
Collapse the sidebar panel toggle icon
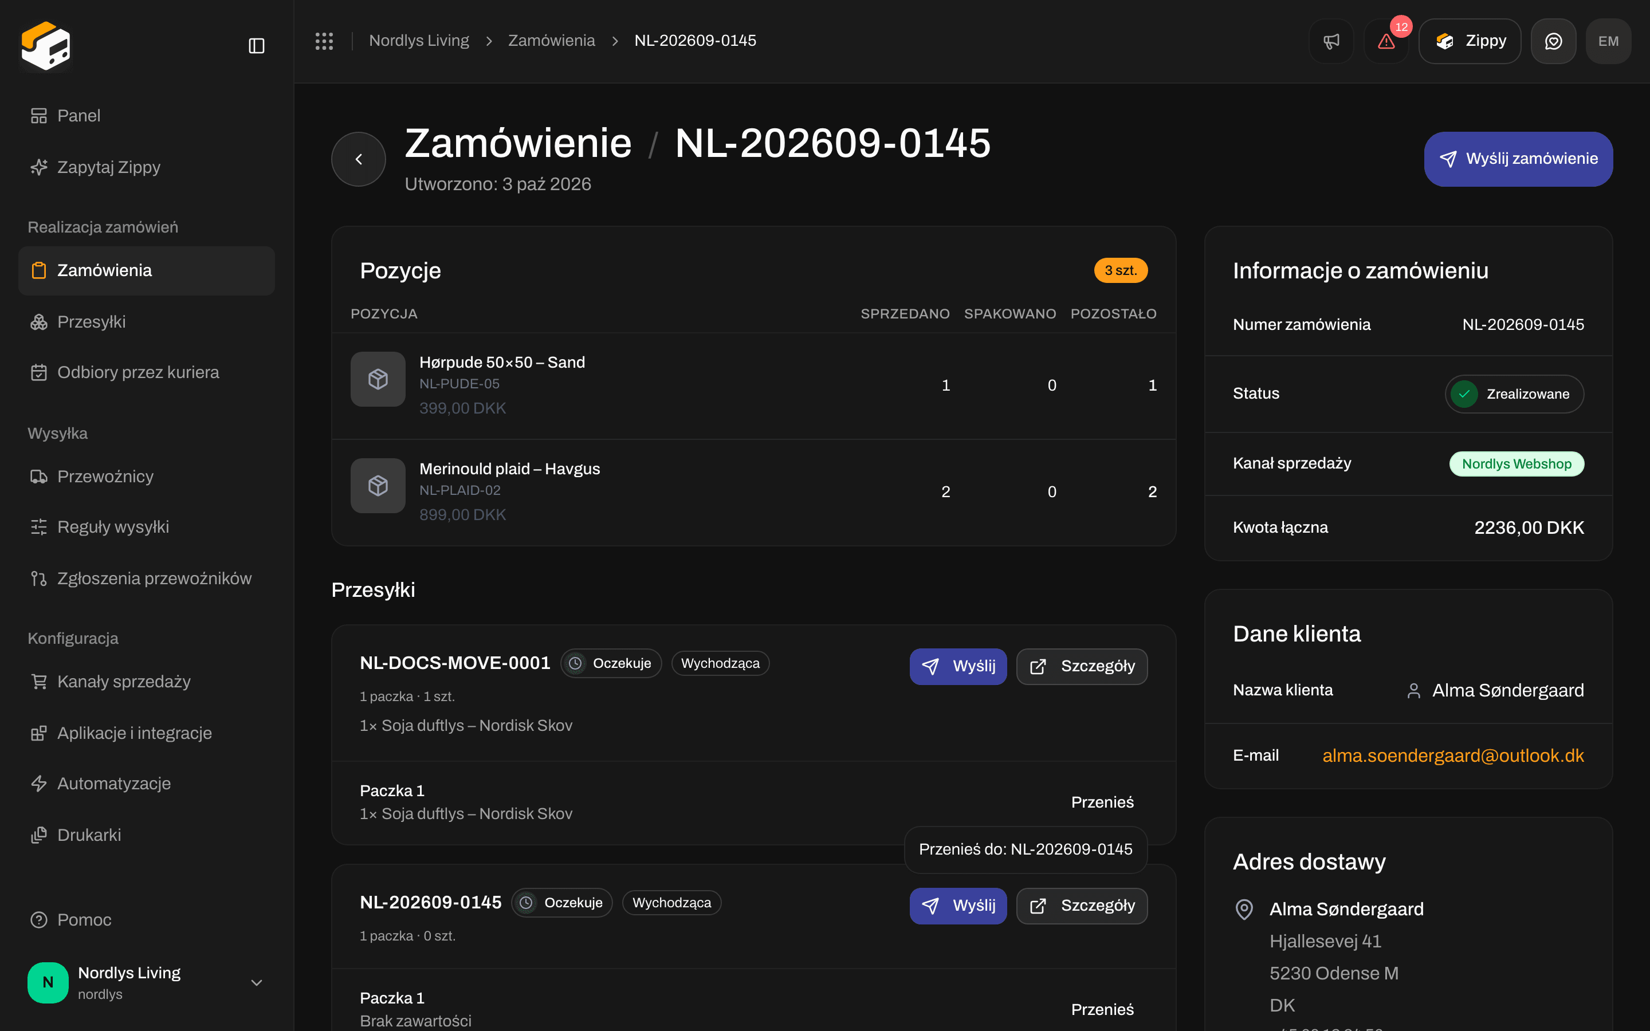tap(256, 46)
